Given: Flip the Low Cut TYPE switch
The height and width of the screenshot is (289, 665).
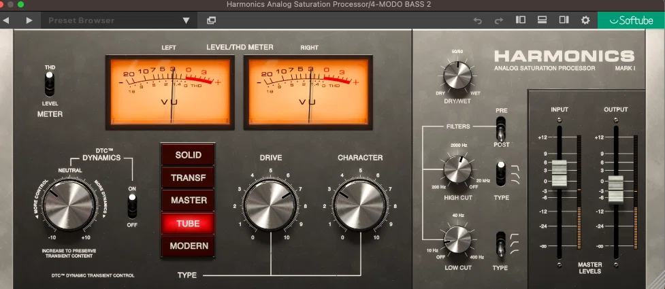Looking at the screenshot, I should coord(501,243).
